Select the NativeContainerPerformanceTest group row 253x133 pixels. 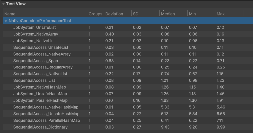click(x=128, y=21)
